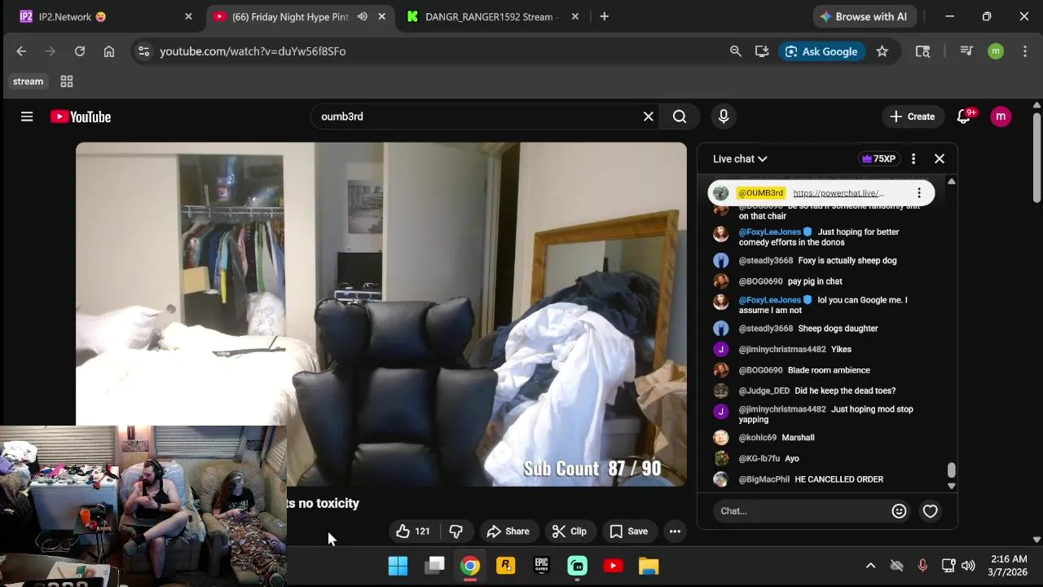Open live chat more options menu

pyautogui.click(x=913, y=159)
